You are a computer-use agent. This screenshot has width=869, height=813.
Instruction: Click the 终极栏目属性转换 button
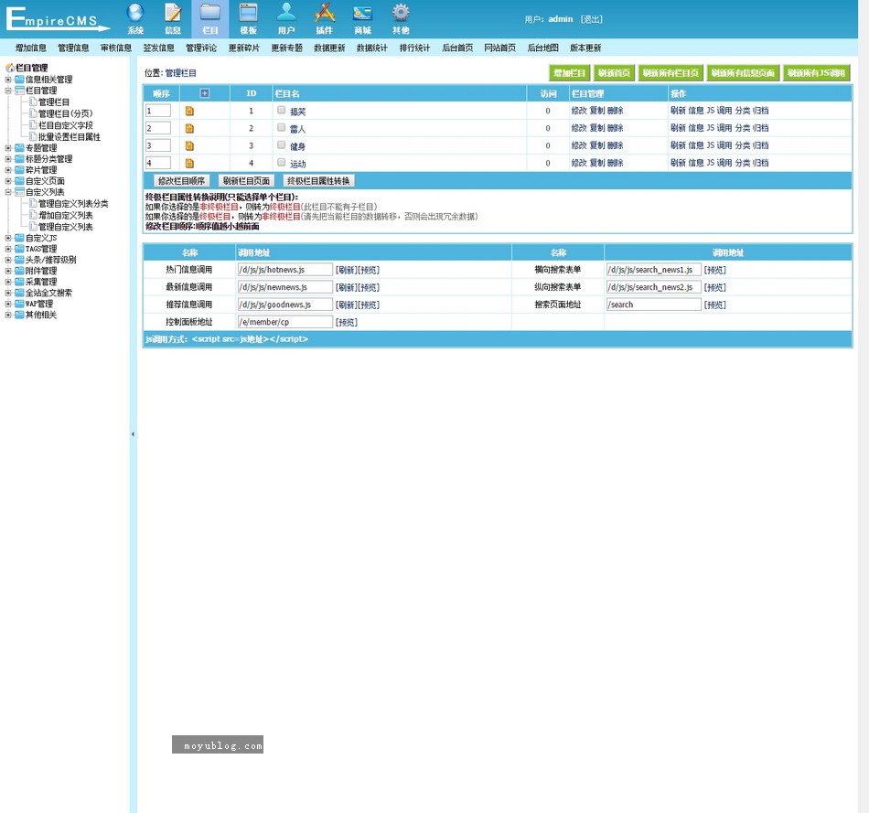click(318, 181)
